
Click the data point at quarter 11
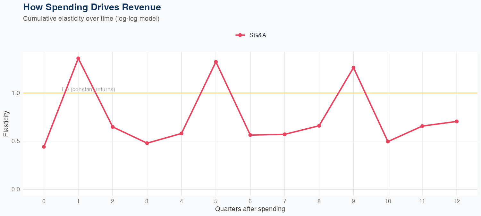click(x=422, y=126)
